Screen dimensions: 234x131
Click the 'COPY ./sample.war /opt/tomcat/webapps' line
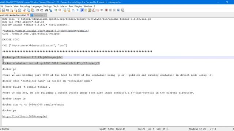click(31, 34)
